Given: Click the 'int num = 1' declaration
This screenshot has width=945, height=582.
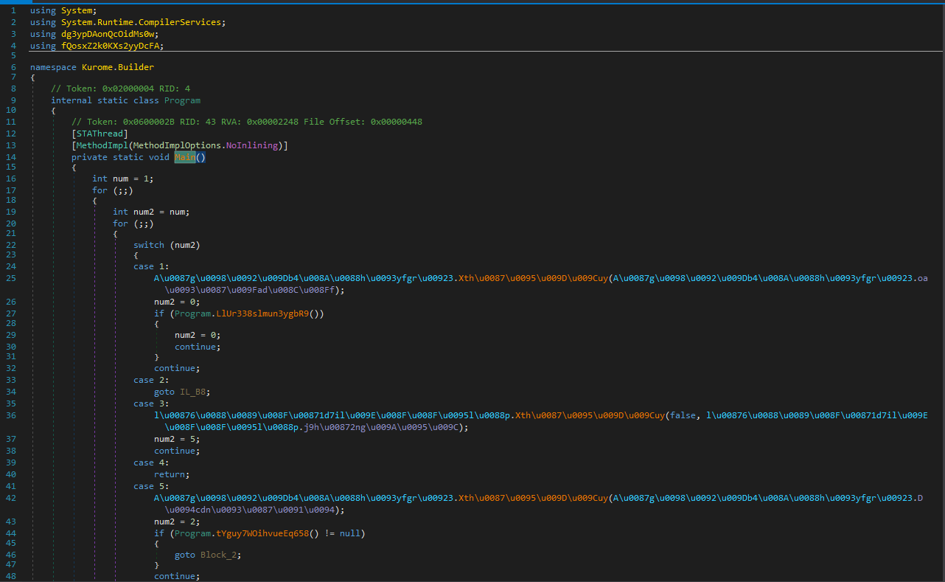Looking at the screenshot, I should [122, 179].
